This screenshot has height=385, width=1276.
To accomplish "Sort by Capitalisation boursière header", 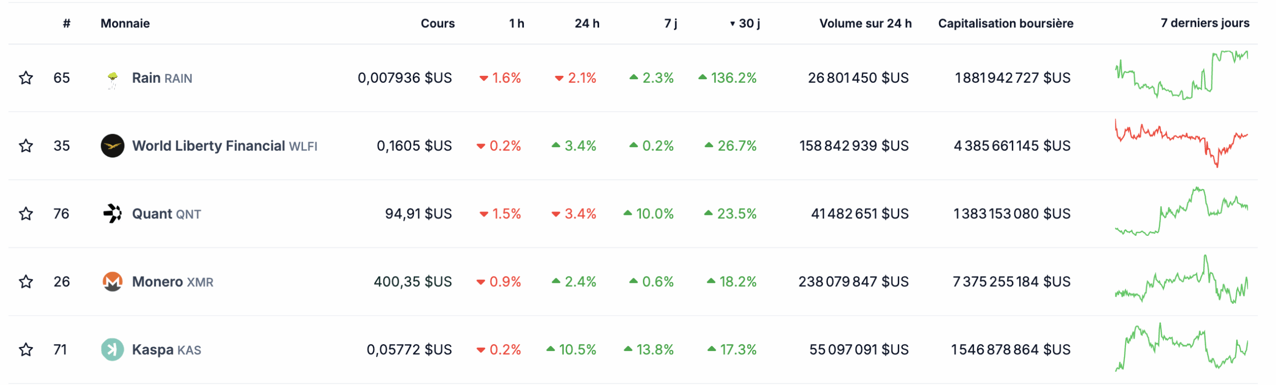I will coord(1005,23).
